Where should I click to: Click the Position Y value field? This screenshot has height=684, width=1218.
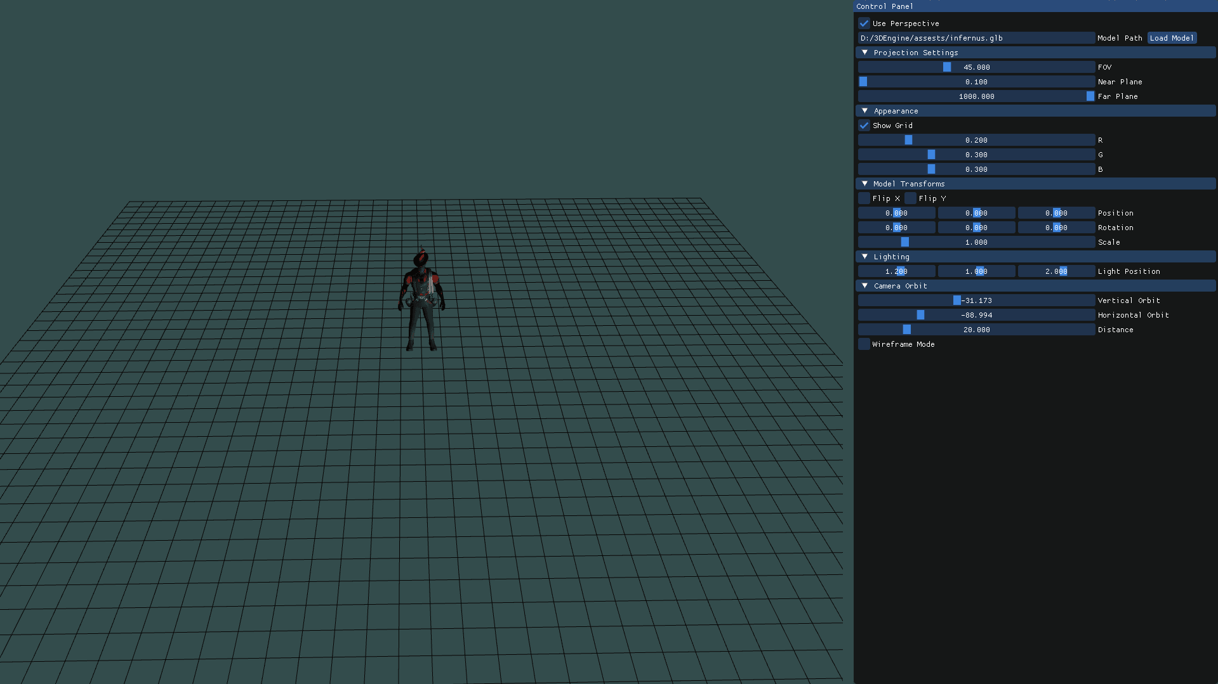pos(976,213)
